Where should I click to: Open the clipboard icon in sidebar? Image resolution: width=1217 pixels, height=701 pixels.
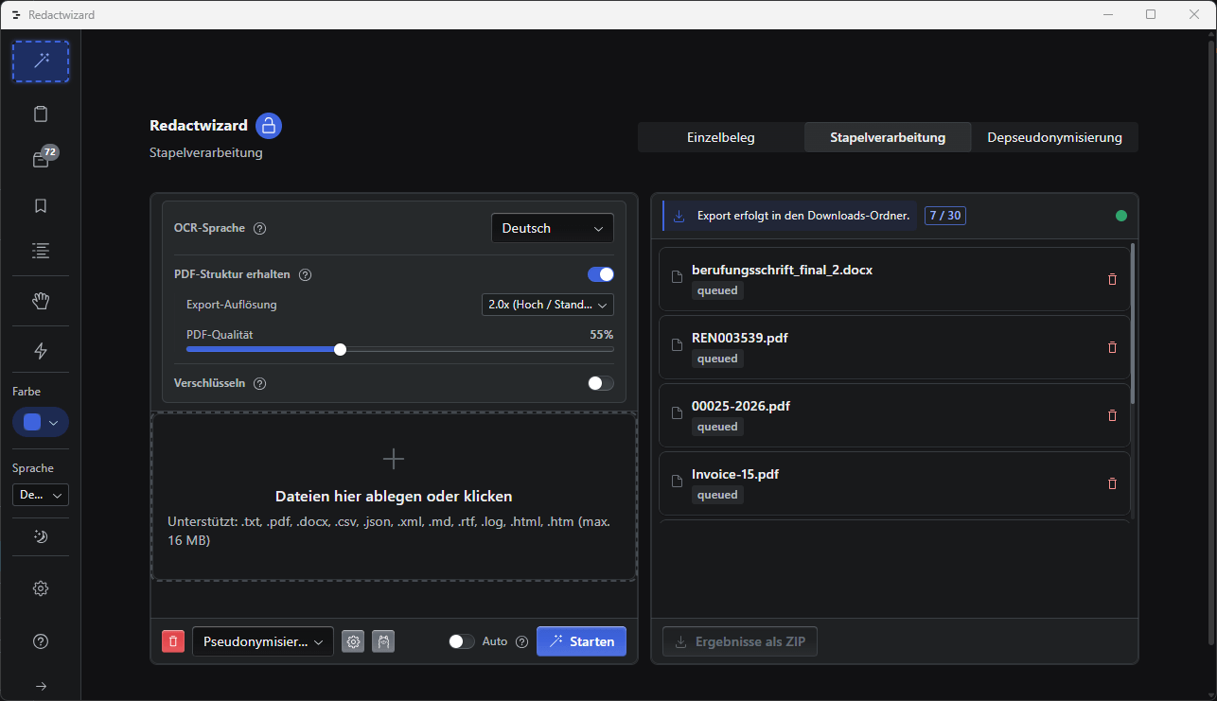(x=41, y=114)
